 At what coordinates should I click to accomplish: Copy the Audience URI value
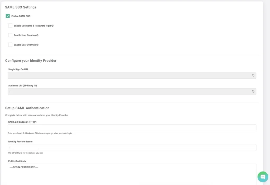click(x=253, y=91)
